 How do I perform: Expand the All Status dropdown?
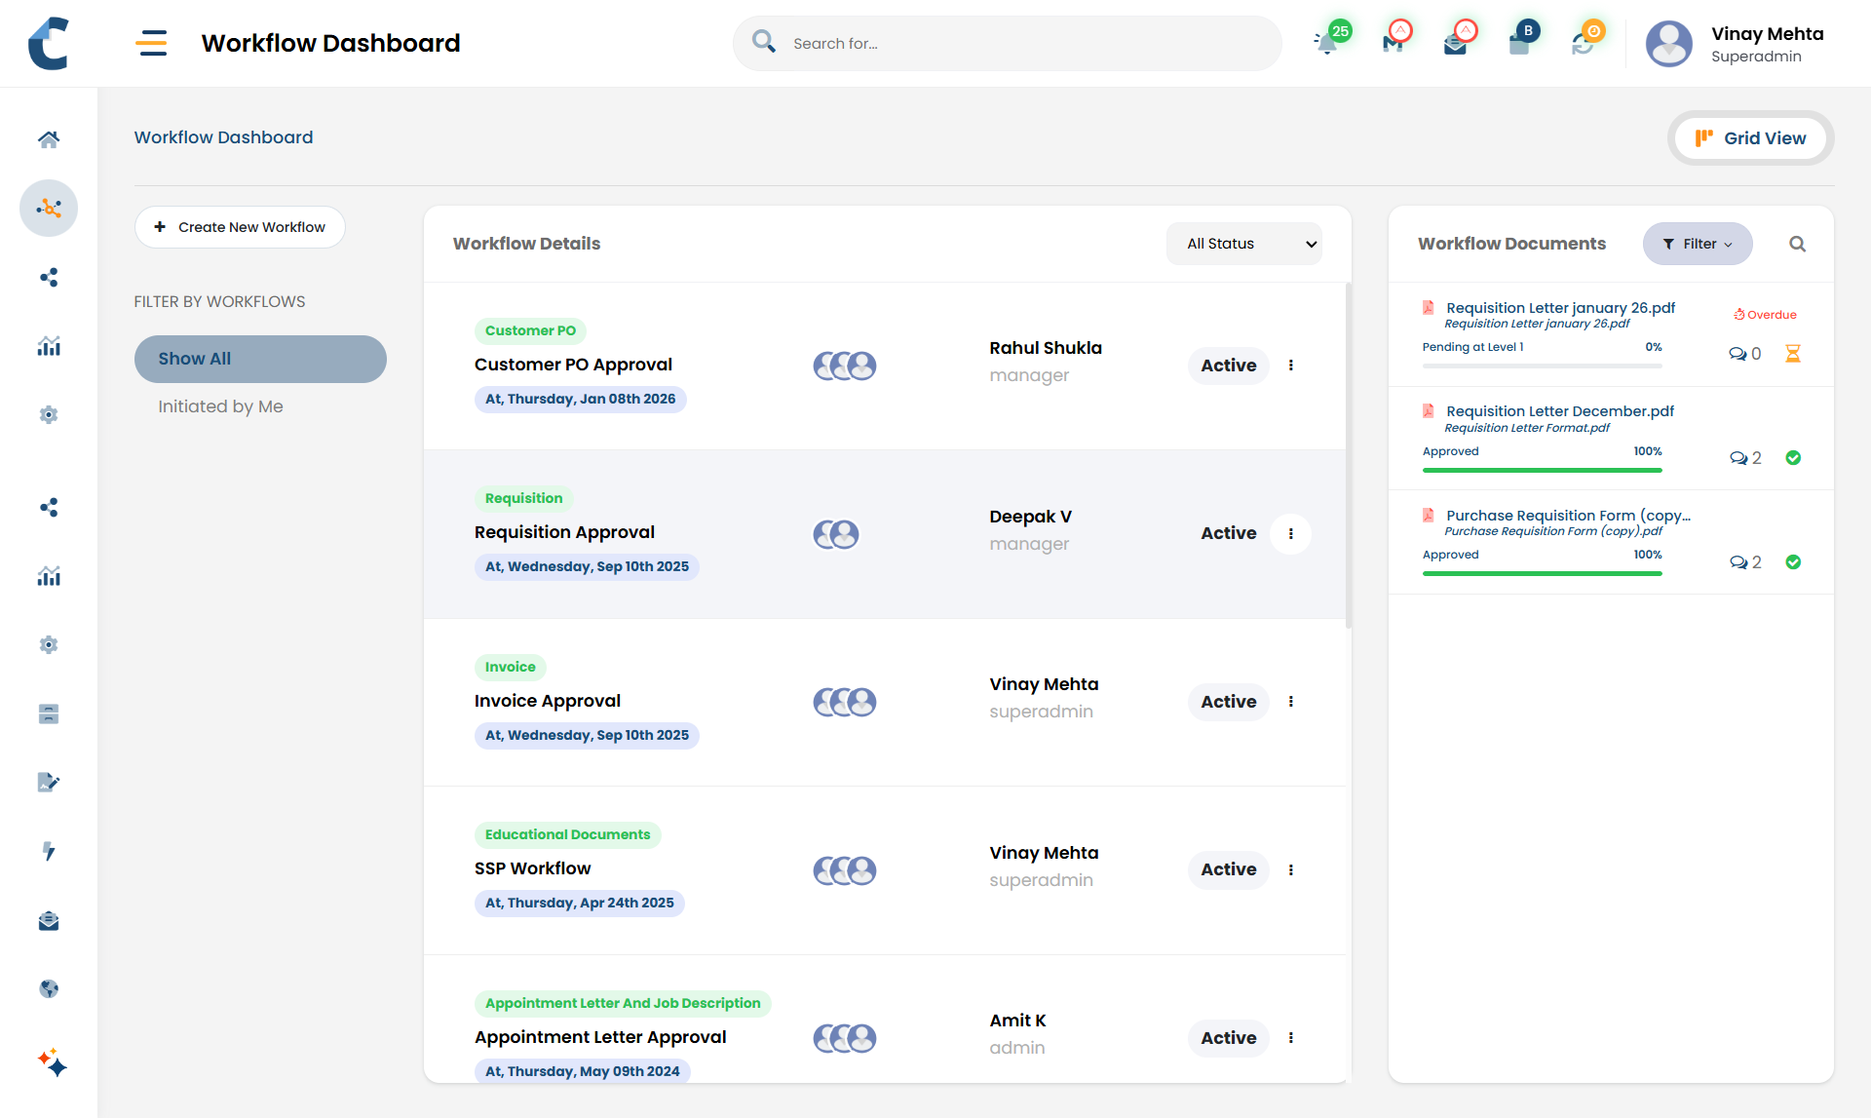point(1243,244)
